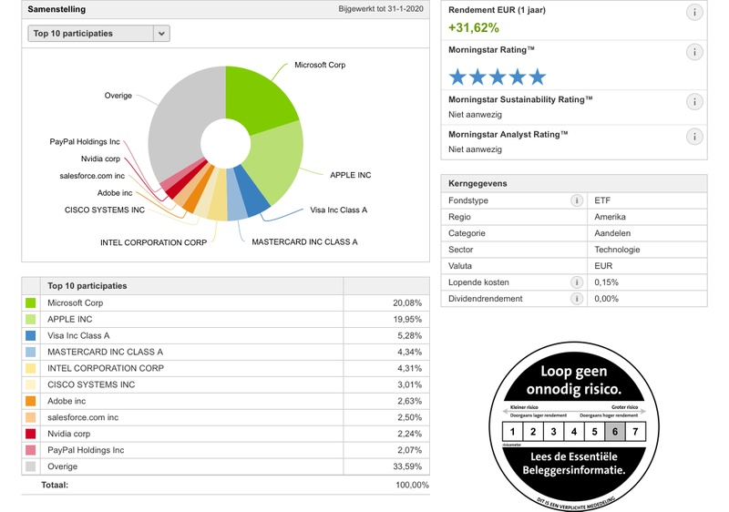Click the light green APPLE INC swatch

(x=31, y=319)
